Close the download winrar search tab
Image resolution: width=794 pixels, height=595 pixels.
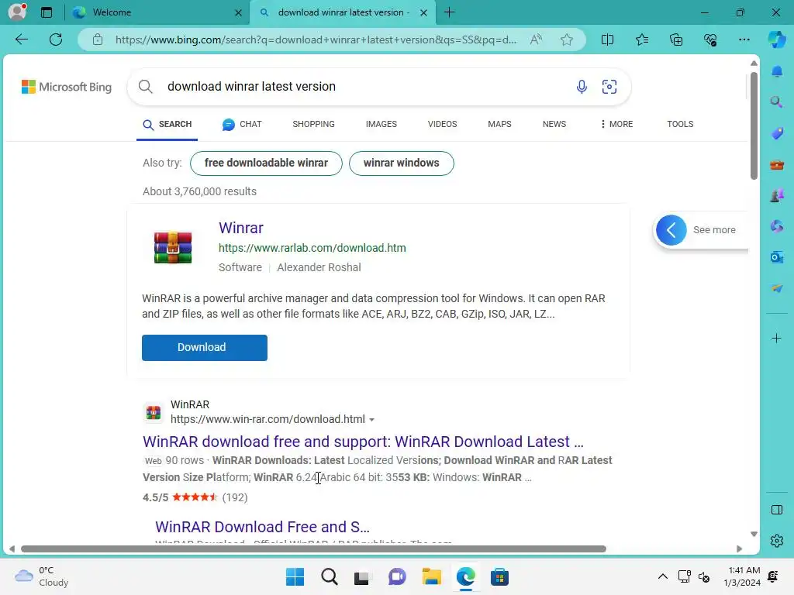(424, 12)
